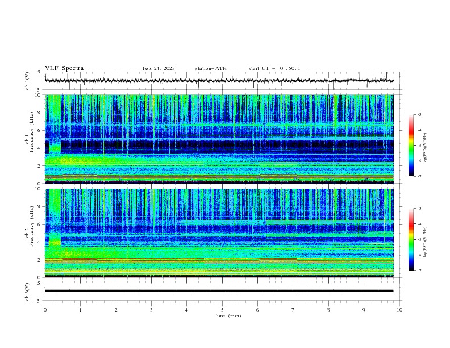The height and width of the screenshot is (348, 450).
Task: Click the "VLF Spectra" title text
Action: (64, 68)
